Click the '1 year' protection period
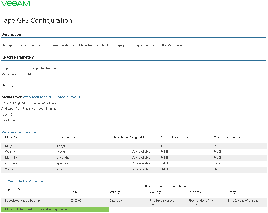Viewport: 268px width, 213px height. 59,169
